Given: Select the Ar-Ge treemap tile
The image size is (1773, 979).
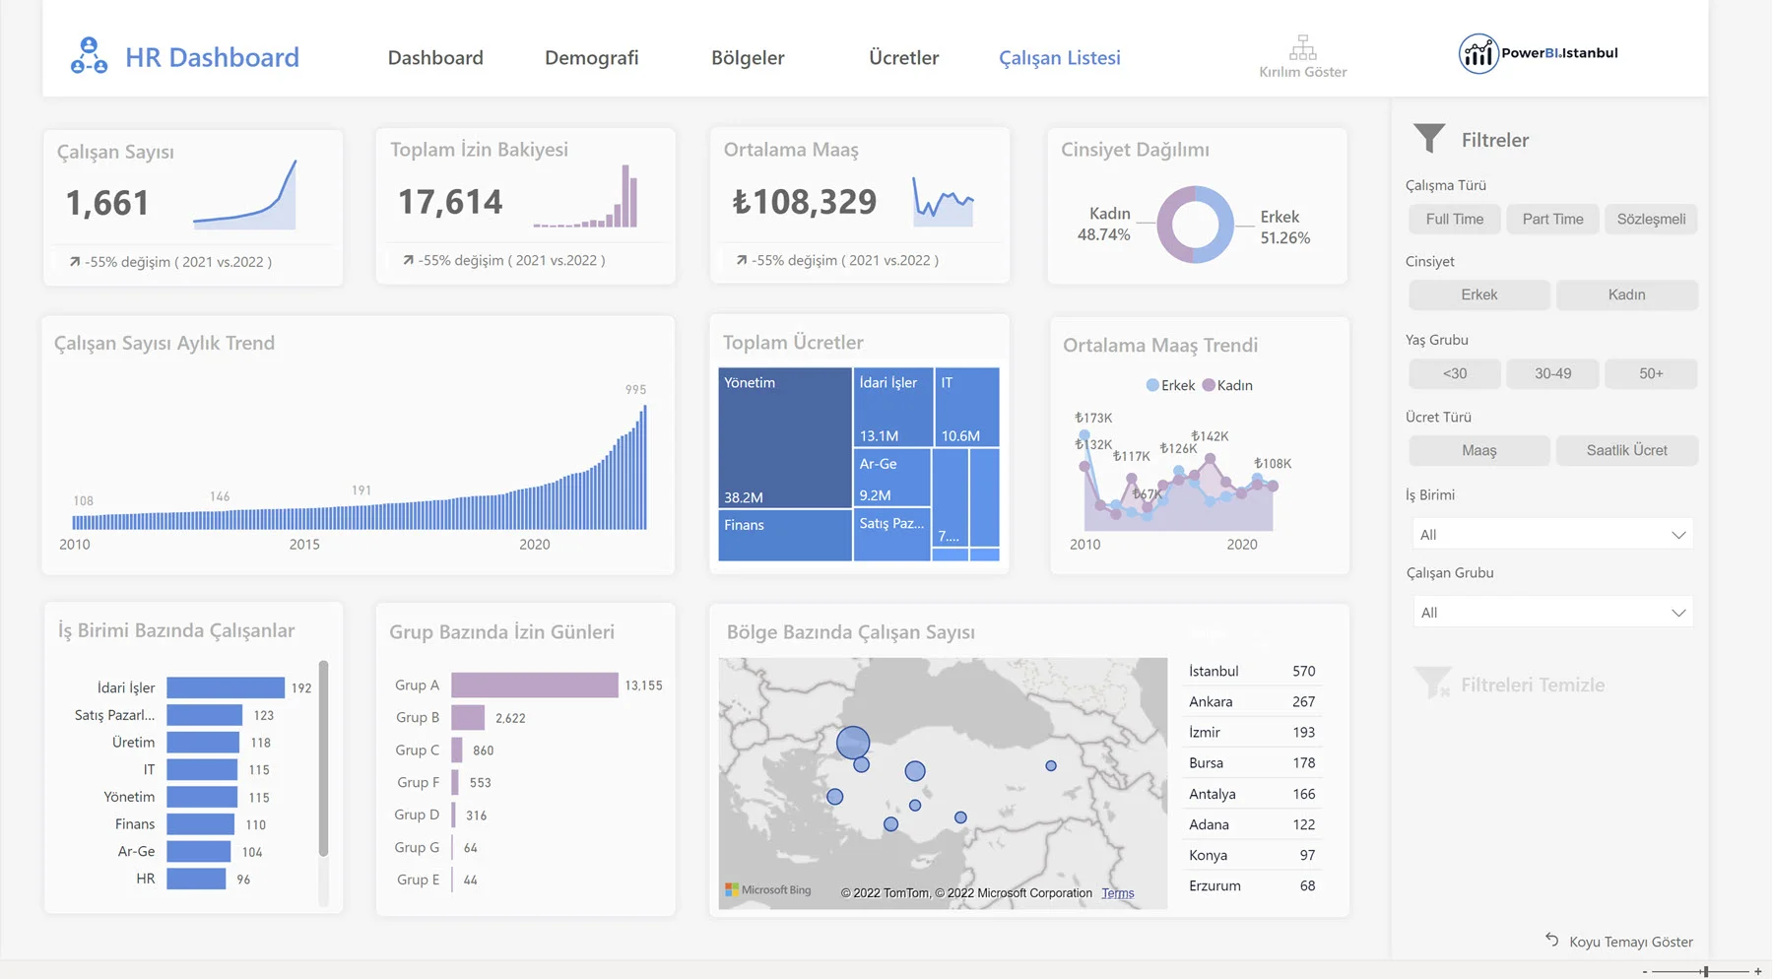Looking at the screenshot, I should [x=891, y=478].
